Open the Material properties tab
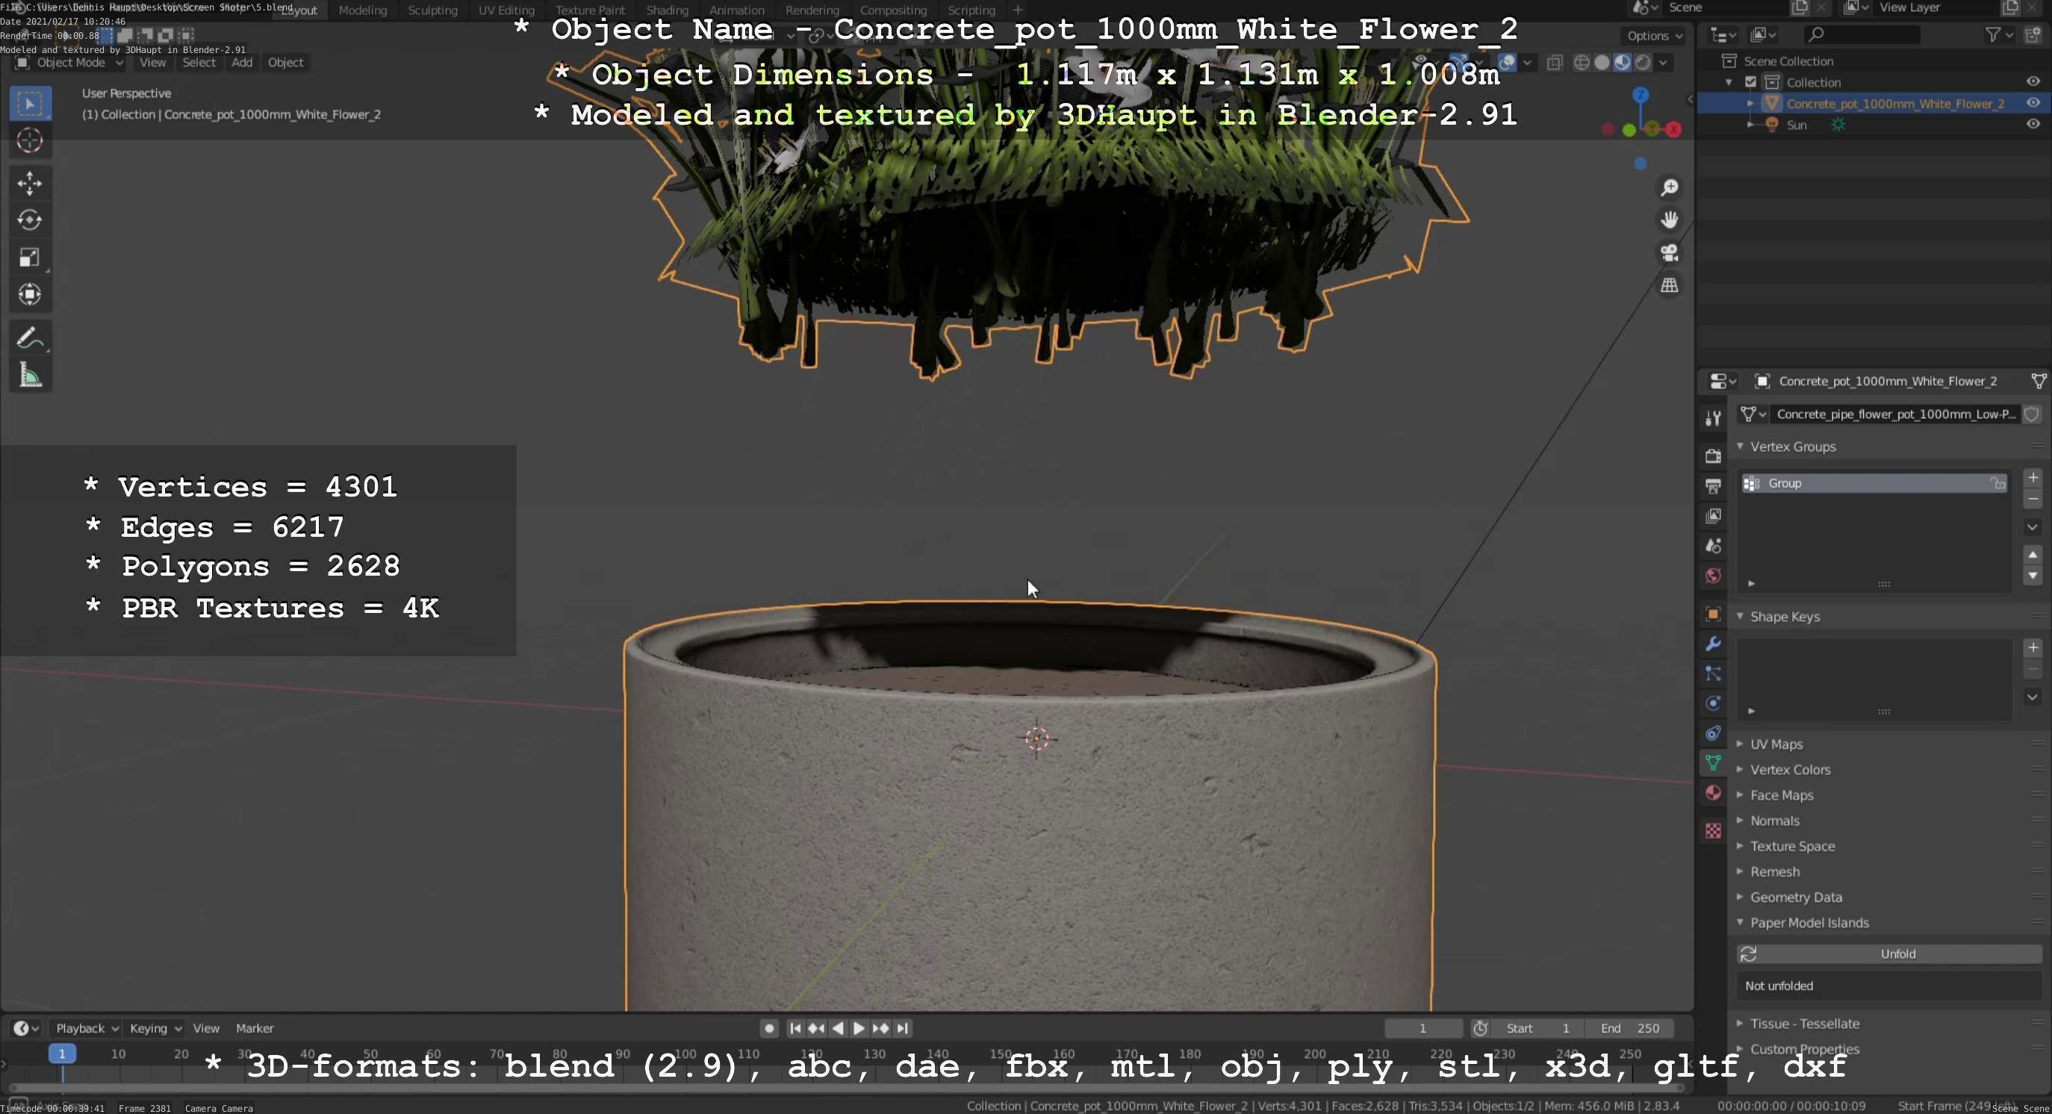Screen dimensions: 2052x1114 pos(1713,793)
